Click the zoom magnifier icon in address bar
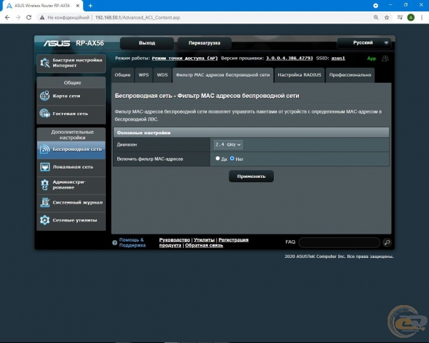The image size is (429, 343). [x=376, y=17]
